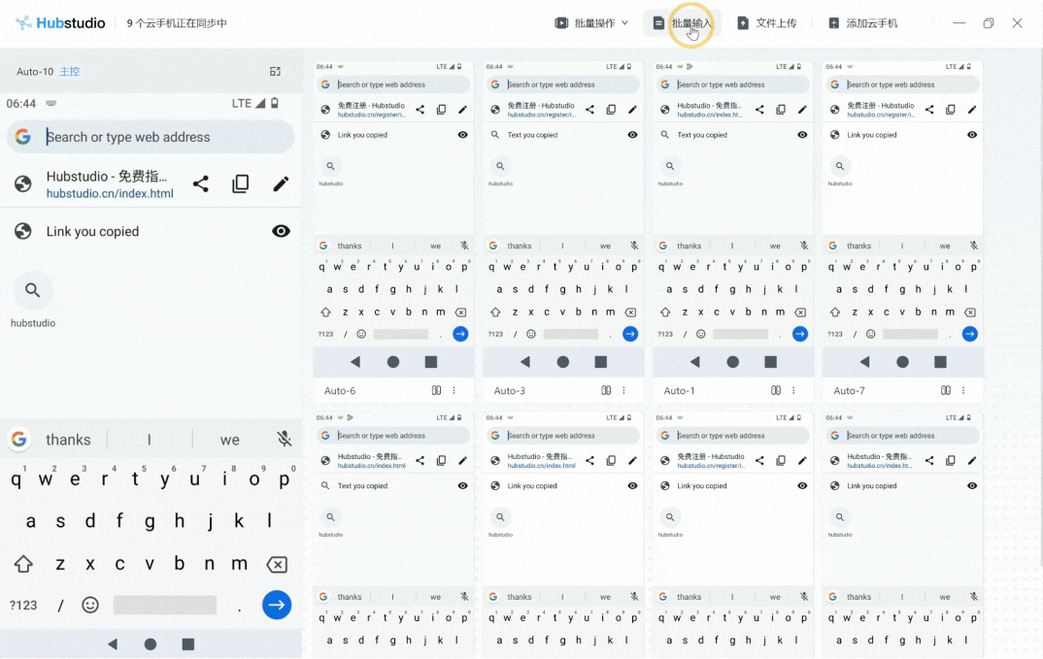Toggle the sync icon for Auto-3

click(606, 390)
